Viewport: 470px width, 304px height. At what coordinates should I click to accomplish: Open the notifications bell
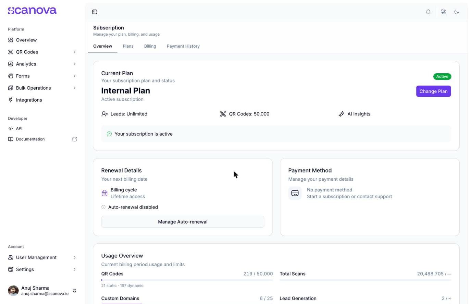428,12
